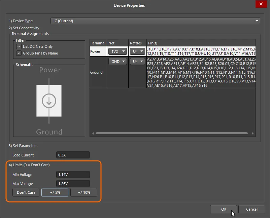Apply the +/-10% voltage limit
270x218 pixels.
pos(84,192)
